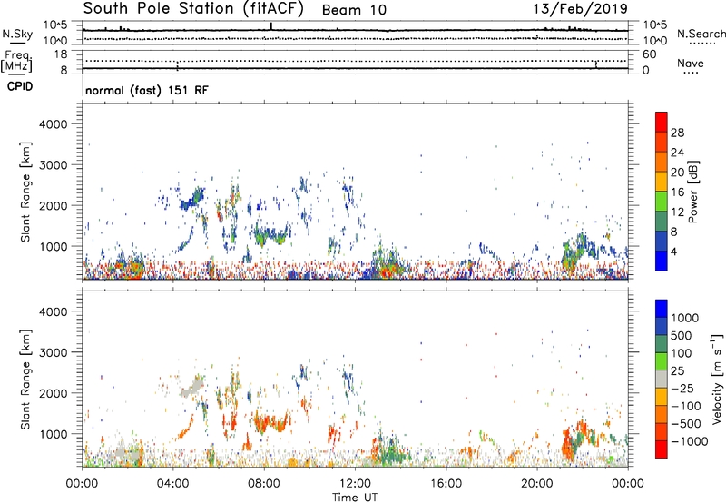Click the -100 to -500 orange Velocity swatch
726x503 pixels.
point(662,415)
